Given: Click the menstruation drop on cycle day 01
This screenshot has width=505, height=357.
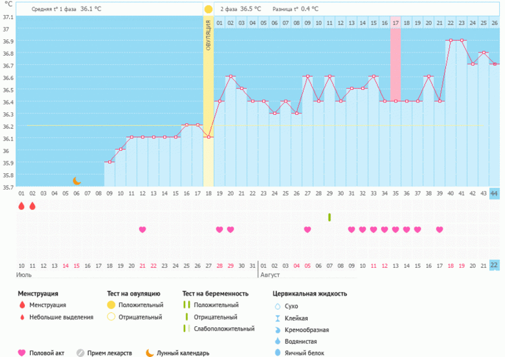Looking at the screenshot, I should (x=22, y=206).
